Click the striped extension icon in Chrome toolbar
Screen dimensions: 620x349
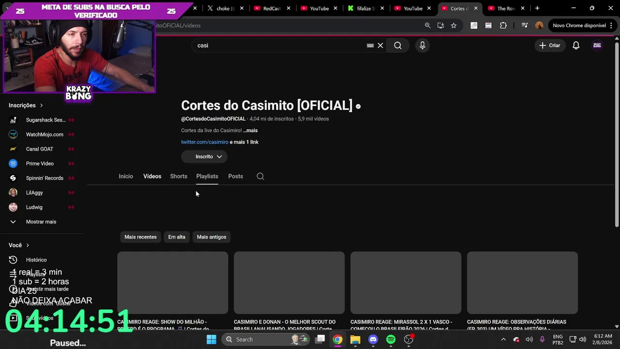(x=488, y=25)
